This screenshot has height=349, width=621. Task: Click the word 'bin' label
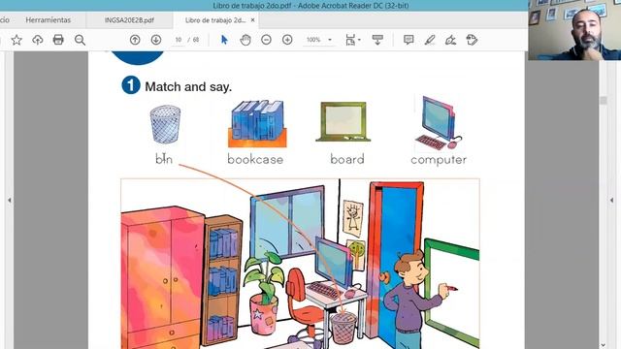(164, 159)
